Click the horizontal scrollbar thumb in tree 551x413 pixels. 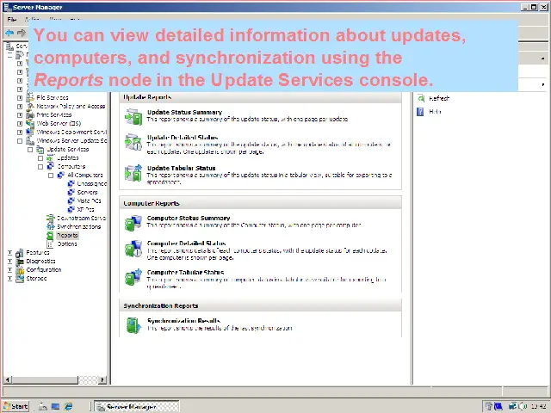[x=45, y=379]
